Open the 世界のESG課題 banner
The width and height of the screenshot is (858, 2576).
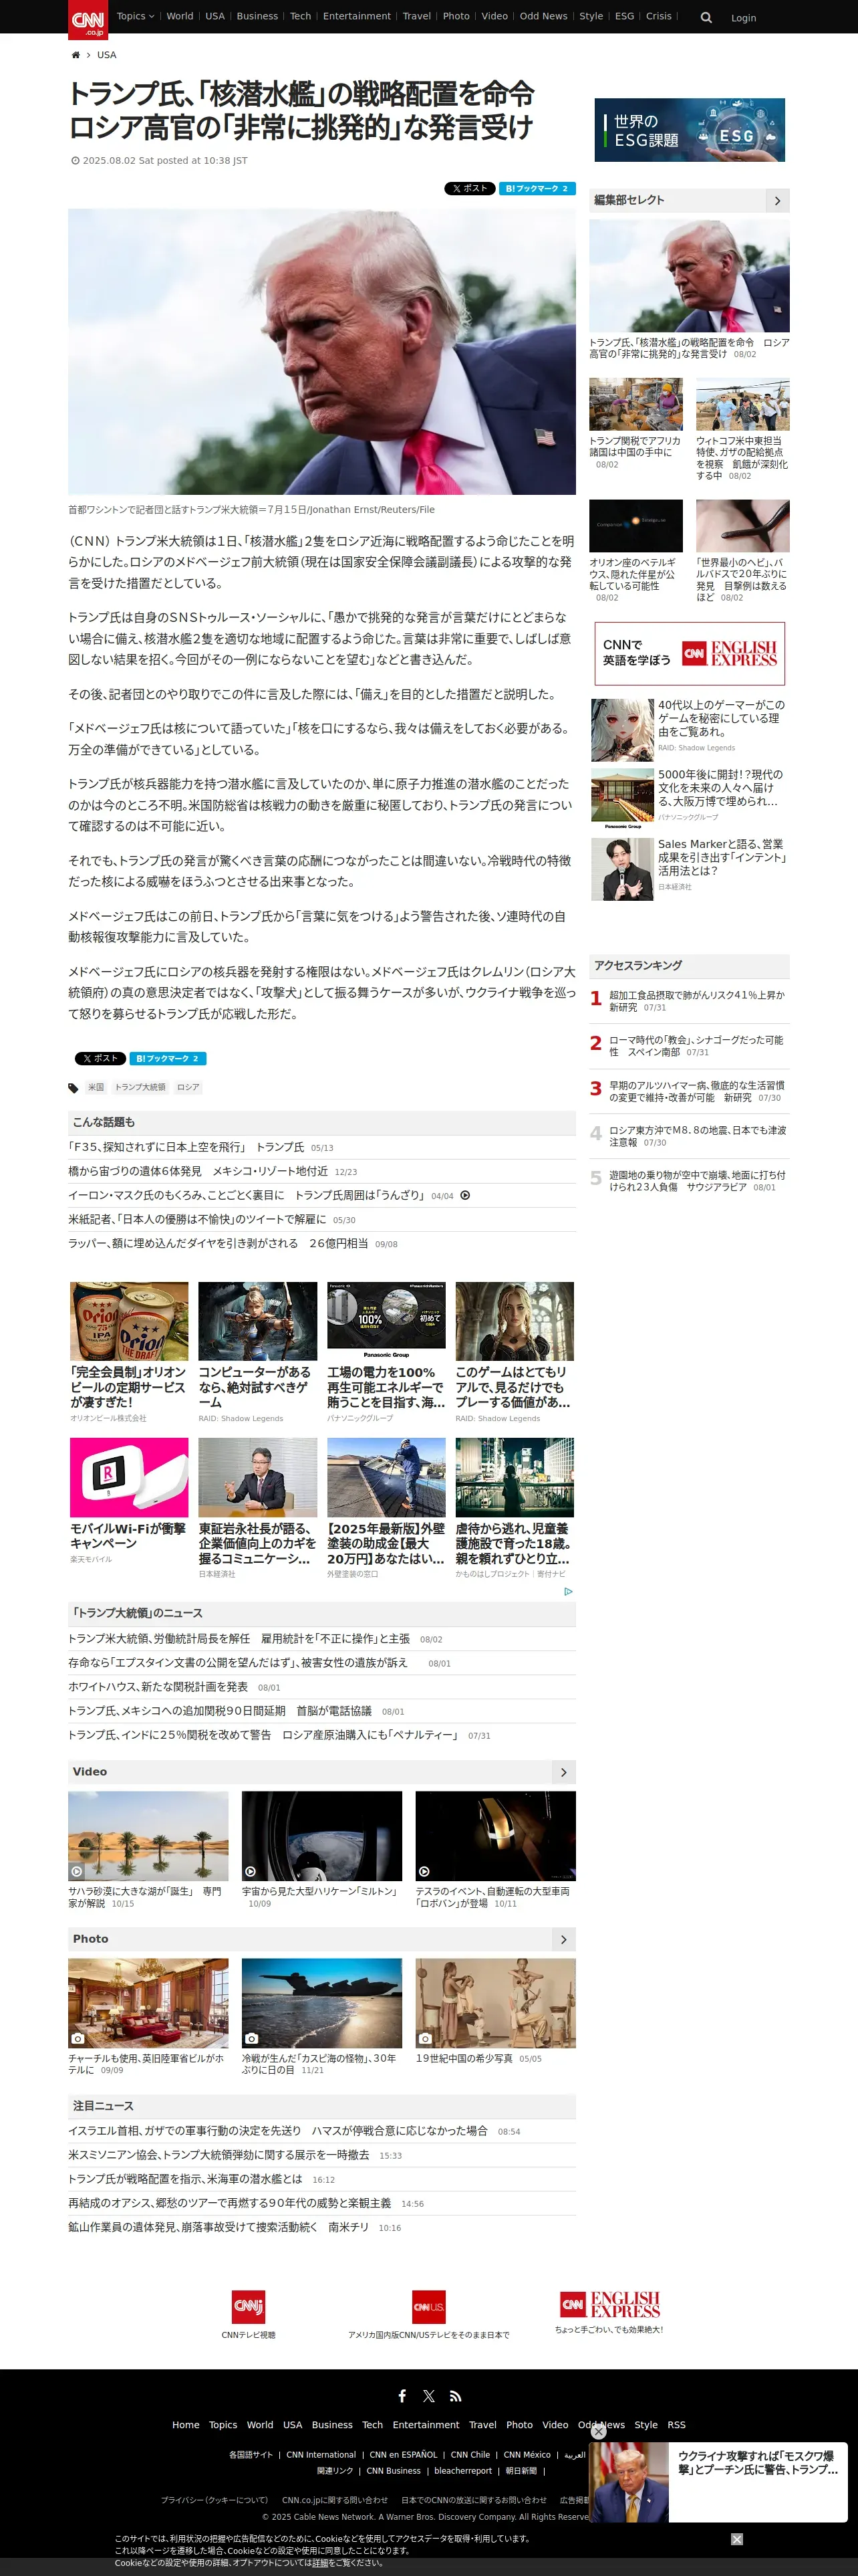689,130
